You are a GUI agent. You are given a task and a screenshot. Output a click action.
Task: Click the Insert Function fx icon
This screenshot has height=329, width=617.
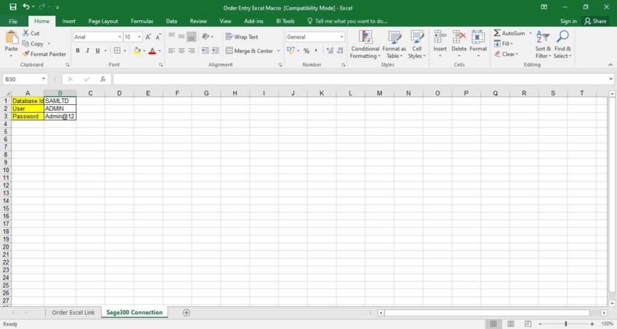[x=103, y=79]
